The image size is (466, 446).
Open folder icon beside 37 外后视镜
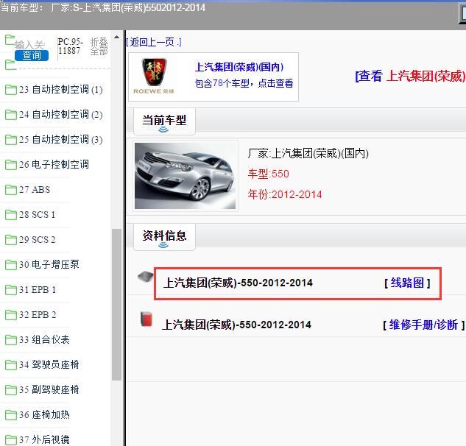click(11, 439)
